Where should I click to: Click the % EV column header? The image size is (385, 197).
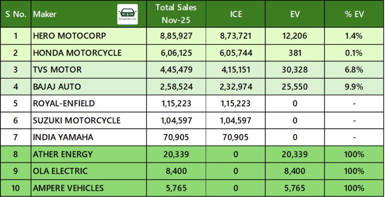pos(354,14)
